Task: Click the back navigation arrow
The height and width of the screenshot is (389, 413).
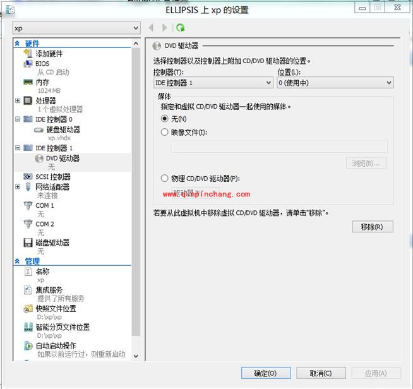Action: 151,28
